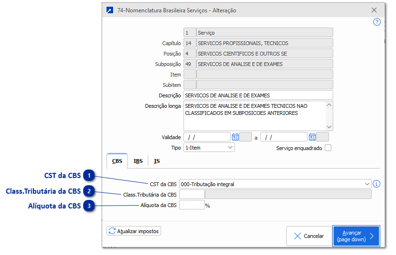Click the Alíquota da CBS percentage field
This screenshot has height=255, width=396.
pyautogui.click(x=192, y=205)
